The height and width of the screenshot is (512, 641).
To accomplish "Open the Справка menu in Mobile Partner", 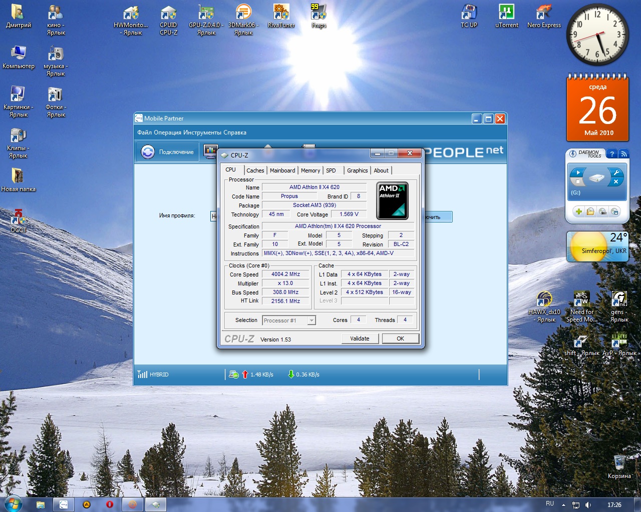I will click(235, 132).
